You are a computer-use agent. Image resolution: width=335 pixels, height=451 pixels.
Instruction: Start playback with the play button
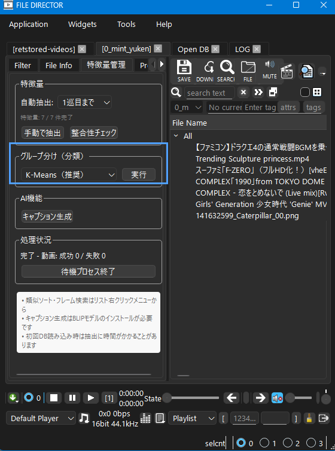click(91, 398)
